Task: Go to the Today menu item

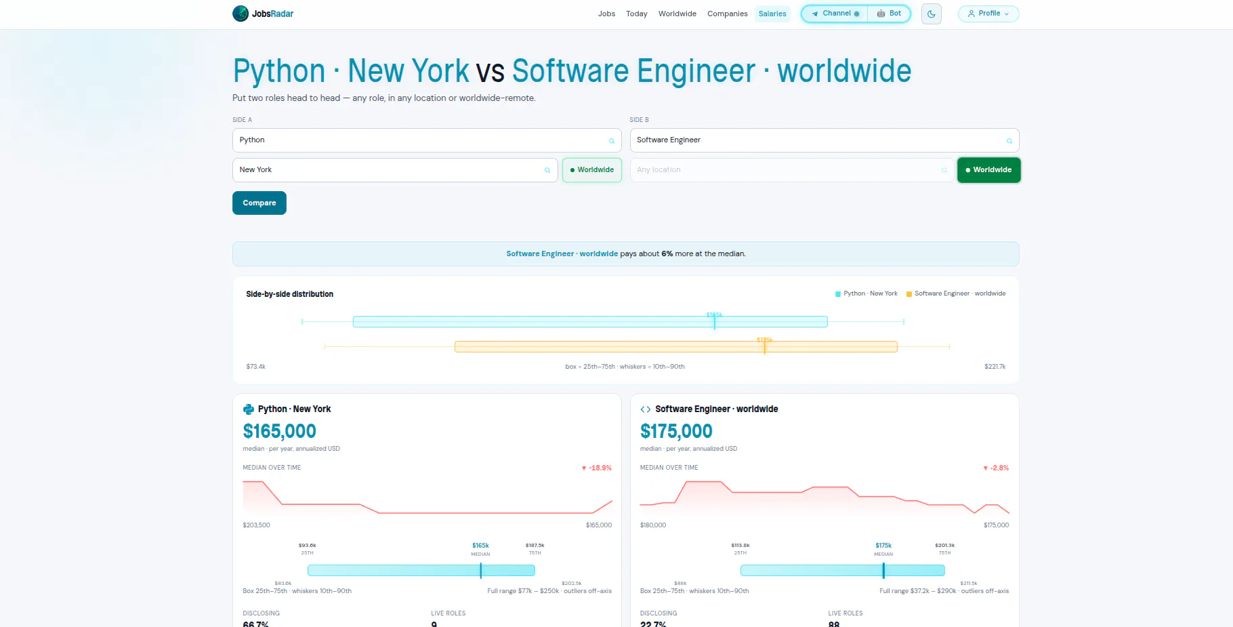Action: point(636,14)
